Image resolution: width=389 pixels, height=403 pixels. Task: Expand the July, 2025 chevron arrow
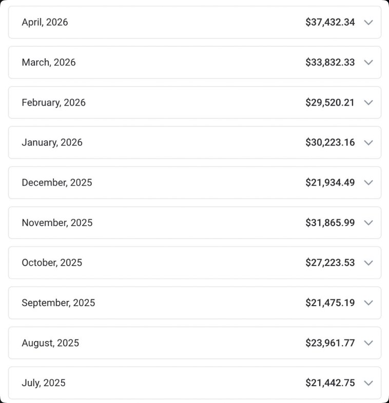tap(368, 383)
